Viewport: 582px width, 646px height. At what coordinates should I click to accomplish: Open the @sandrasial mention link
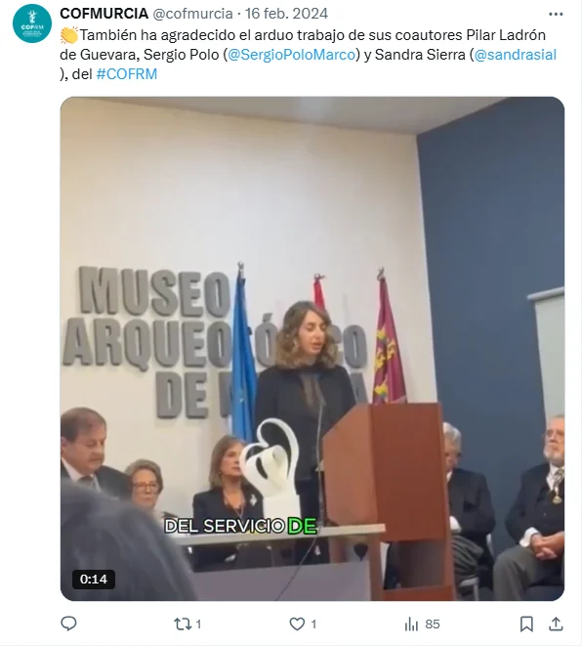(516, 55)
